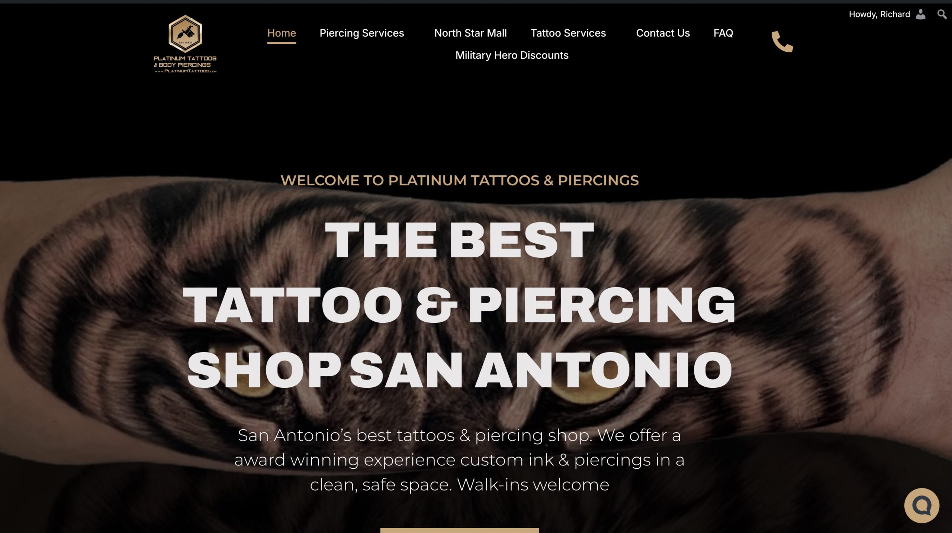The image size is (952, 533).
Task: Click the PlatinumTattoos.com logo text
Action: coord(185,71)
